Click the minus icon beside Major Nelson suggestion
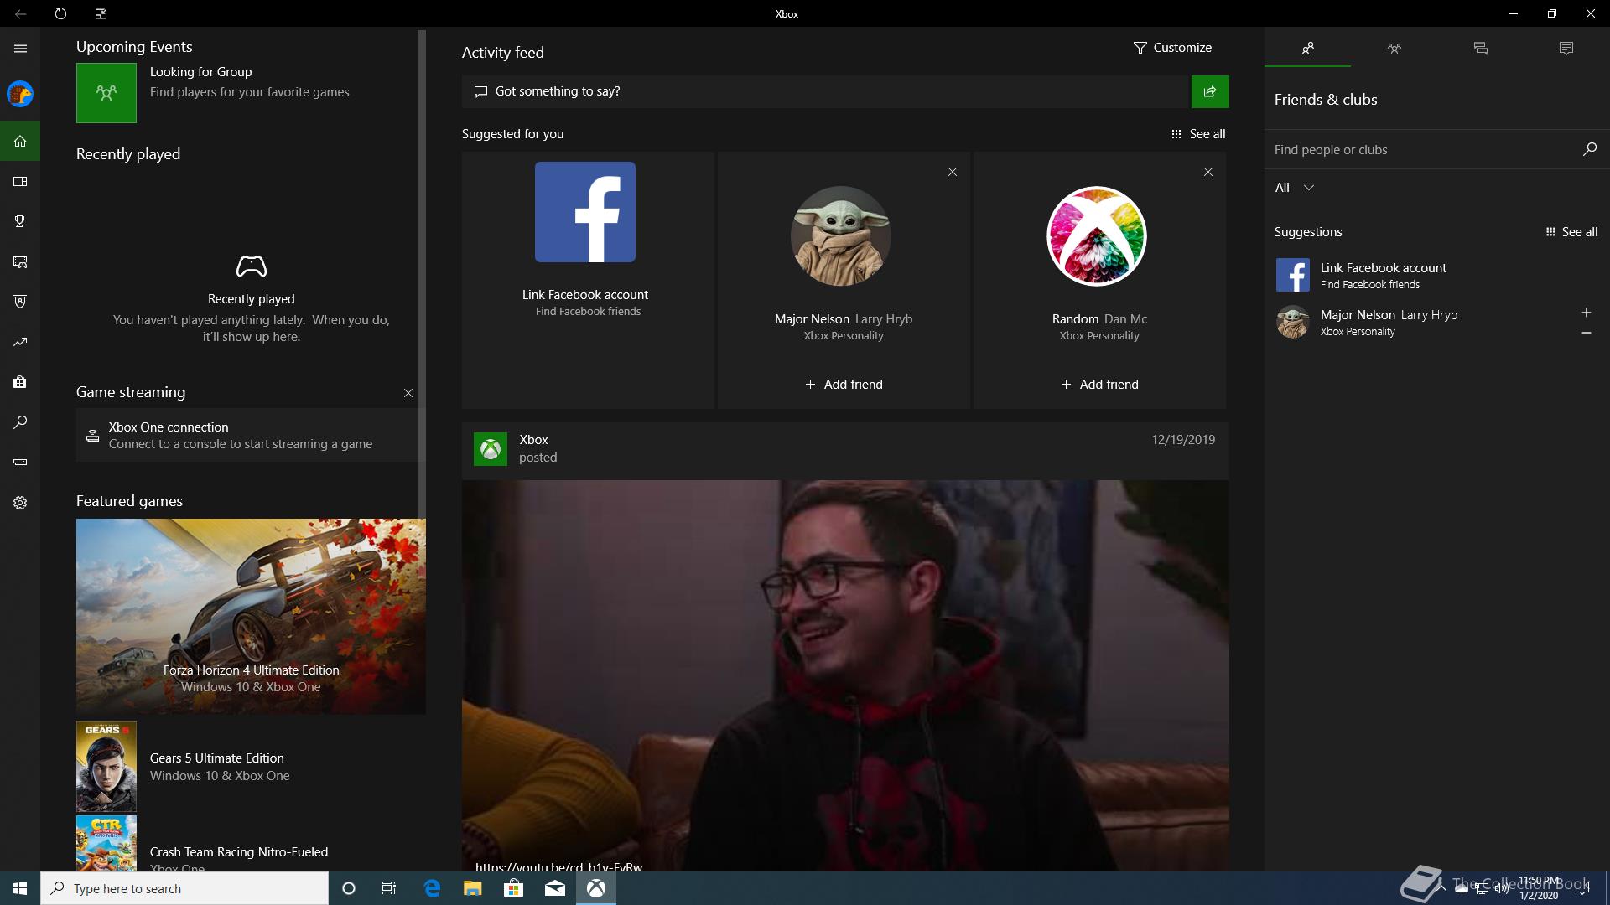The height and width of the screenshot is (905, 1610). click(1586, 333)
